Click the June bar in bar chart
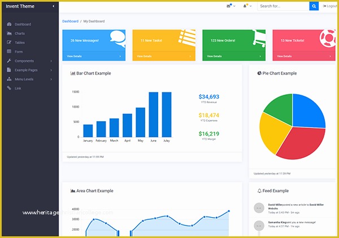 coord(153,114)
